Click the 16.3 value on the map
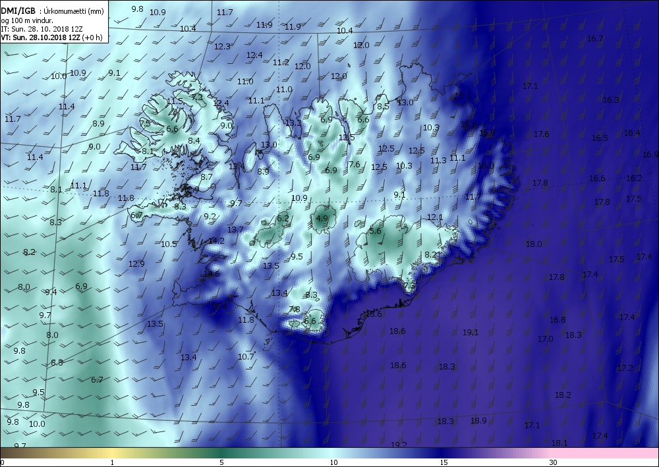The height and width of the screenshot is (467, 659). click(x=611, y=100)
